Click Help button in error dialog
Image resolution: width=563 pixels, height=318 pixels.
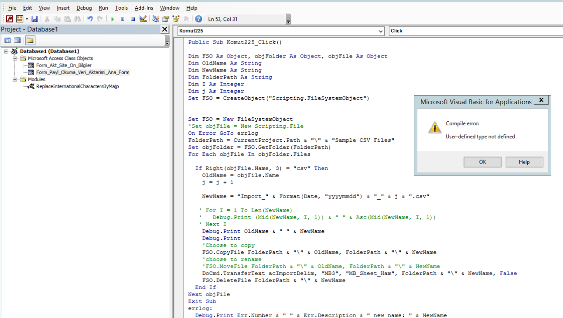click(x=524, y=162)
